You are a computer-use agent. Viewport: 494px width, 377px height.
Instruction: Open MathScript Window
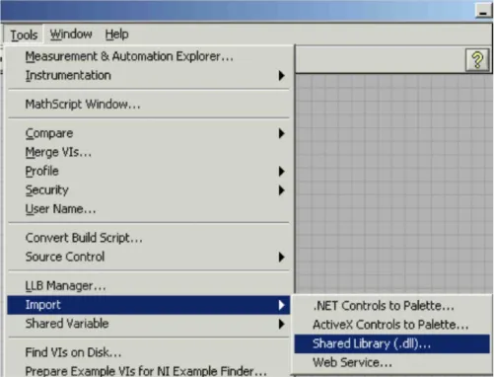click(x=148, y=105)
